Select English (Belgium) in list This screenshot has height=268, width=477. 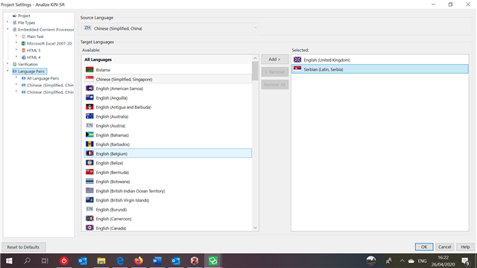(x=168, y=154)
